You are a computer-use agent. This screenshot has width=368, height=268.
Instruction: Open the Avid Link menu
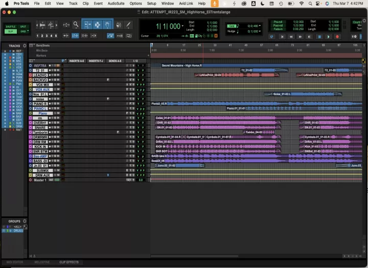point(186,4)
